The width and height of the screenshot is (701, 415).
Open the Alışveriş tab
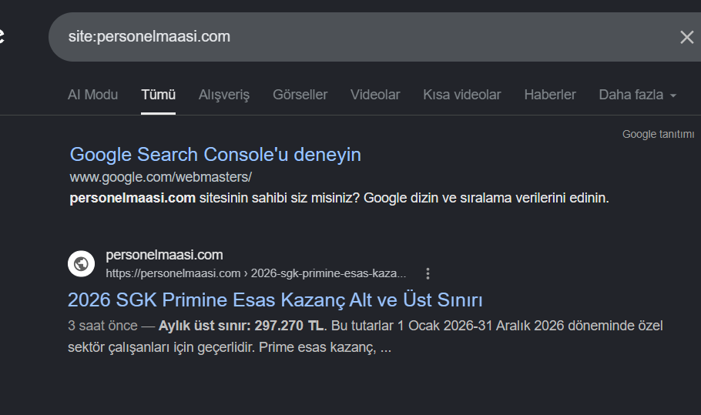(x=224, y=95)
